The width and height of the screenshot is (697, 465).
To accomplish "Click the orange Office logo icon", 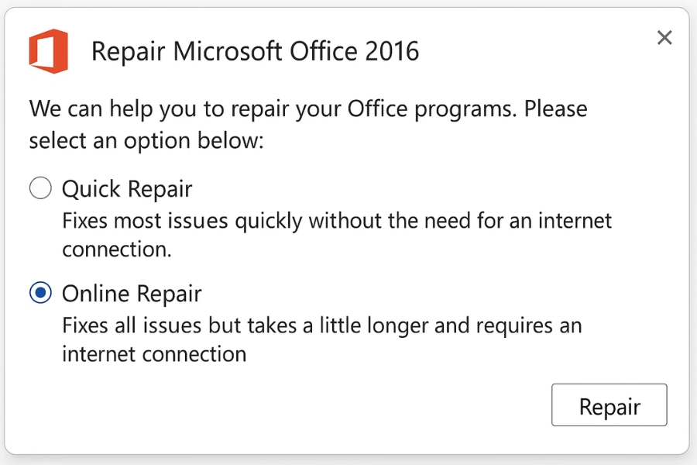I will click(48, 51).
